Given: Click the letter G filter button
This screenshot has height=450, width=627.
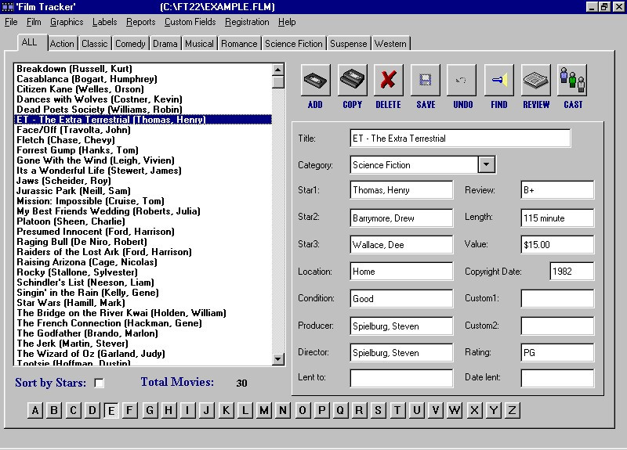Looking at the screenshot, I should coord(150,410).
